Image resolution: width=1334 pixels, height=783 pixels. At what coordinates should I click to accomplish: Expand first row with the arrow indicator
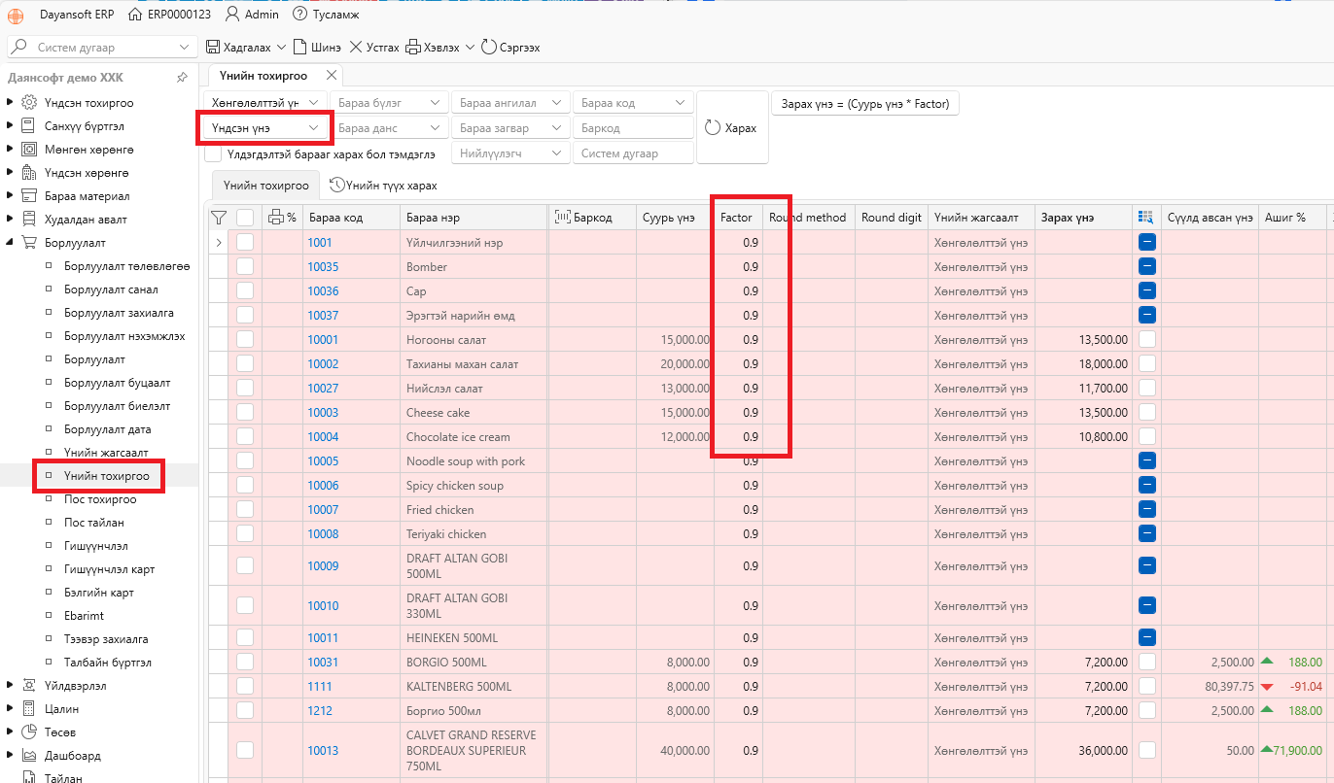point(218,242)
